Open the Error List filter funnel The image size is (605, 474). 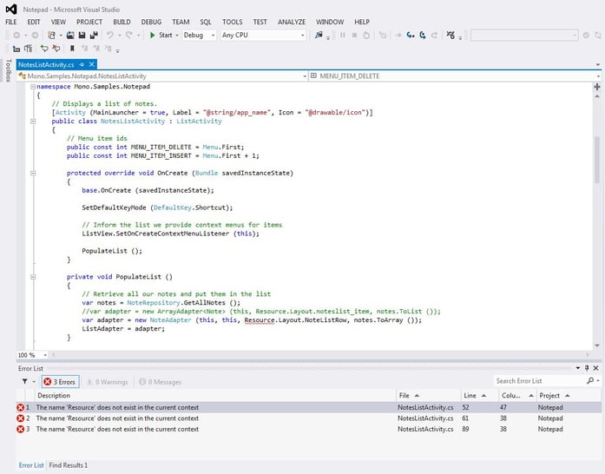(x=24, y=382)
